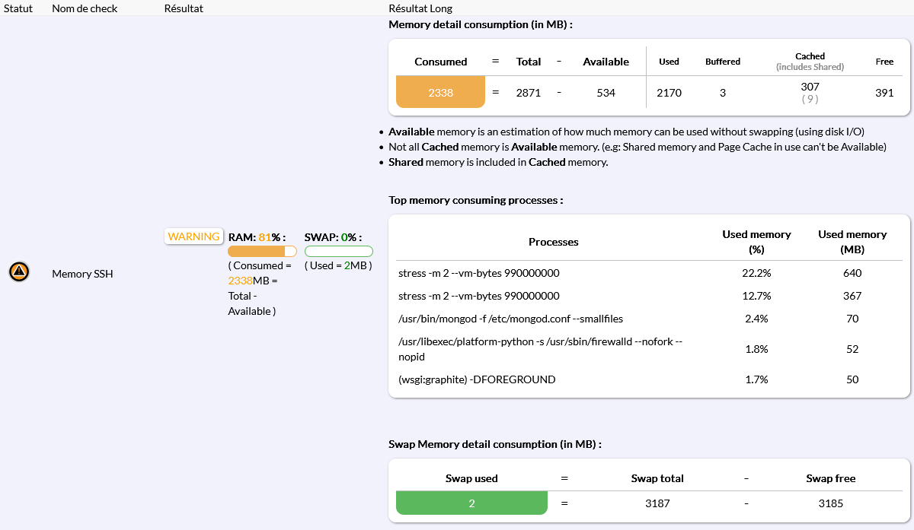Image resolution: width=914 pixels, height=530 pixels.
Task: Select the Statut column header
Action: pos(18,8)
